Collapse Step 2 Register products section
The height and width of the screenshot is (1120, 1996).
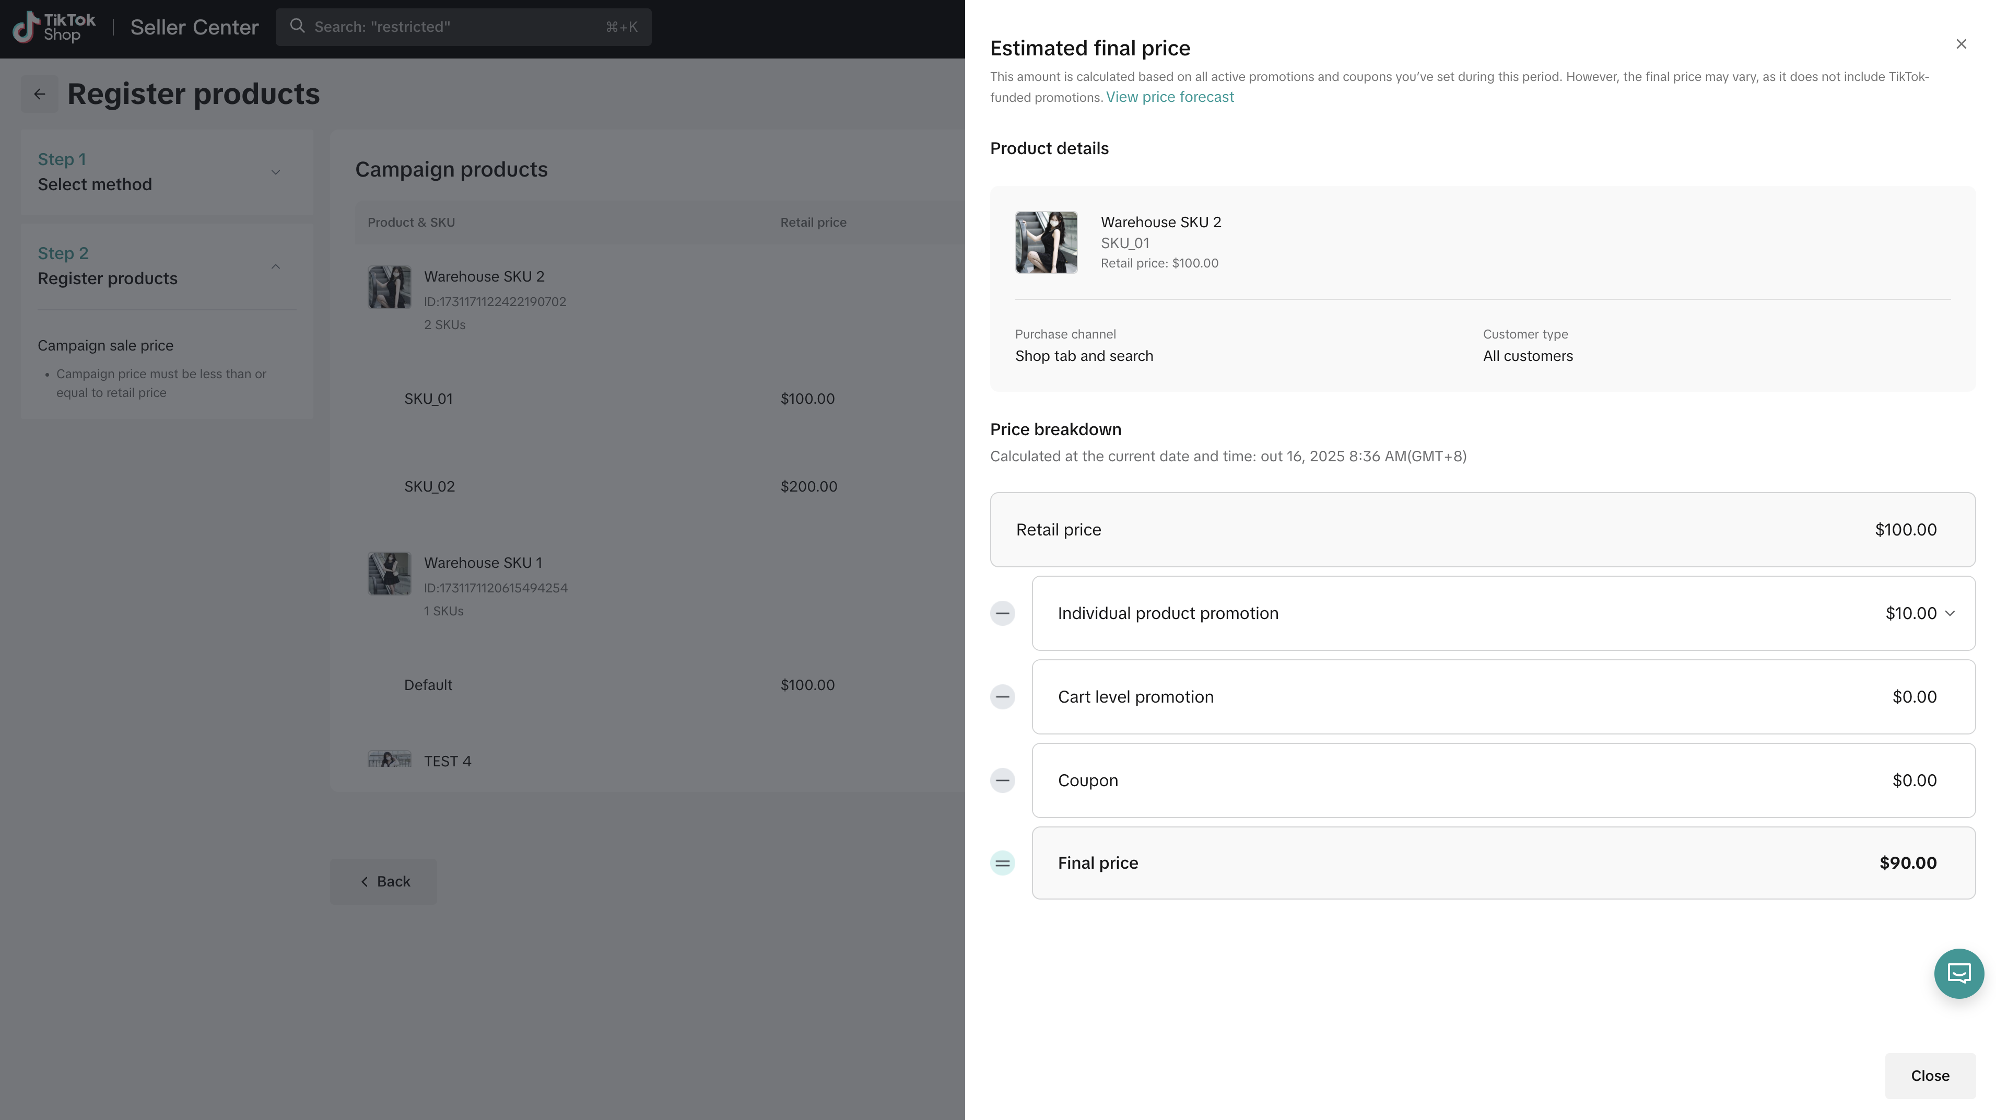click(275, 266)
